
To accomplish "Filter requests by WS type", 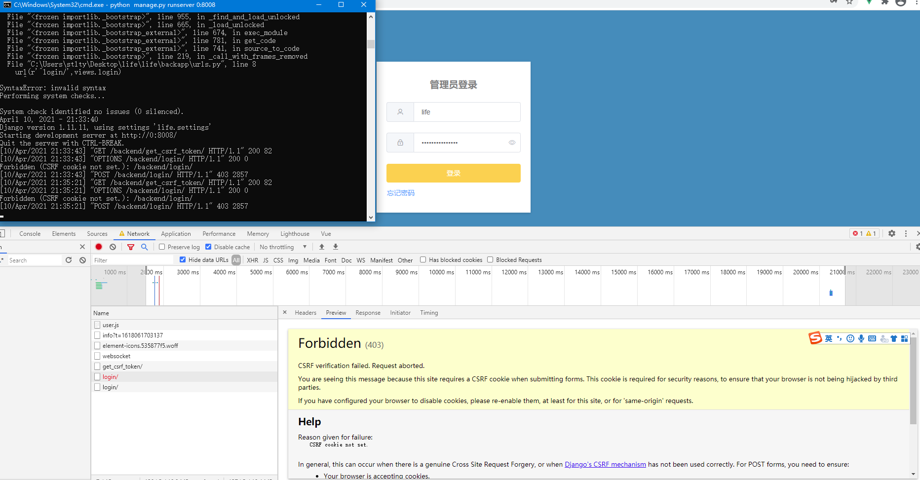I will point(361,260).
